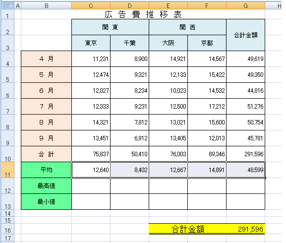
Task: Select column G header
Action: click(245, 5)
